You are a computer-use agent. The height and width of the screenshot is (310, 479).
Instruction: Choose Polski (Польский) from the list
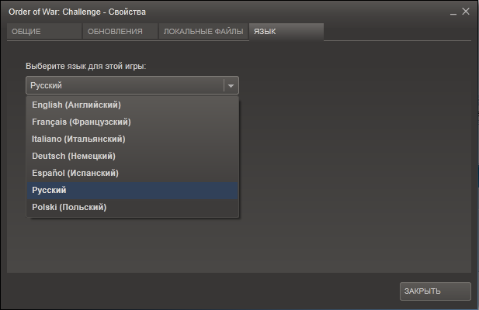[x=132, y=207]
